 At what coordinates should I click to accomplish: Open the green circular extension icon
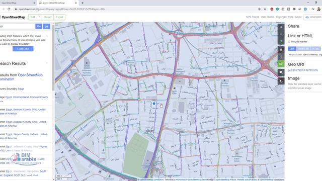coord(277,9)
